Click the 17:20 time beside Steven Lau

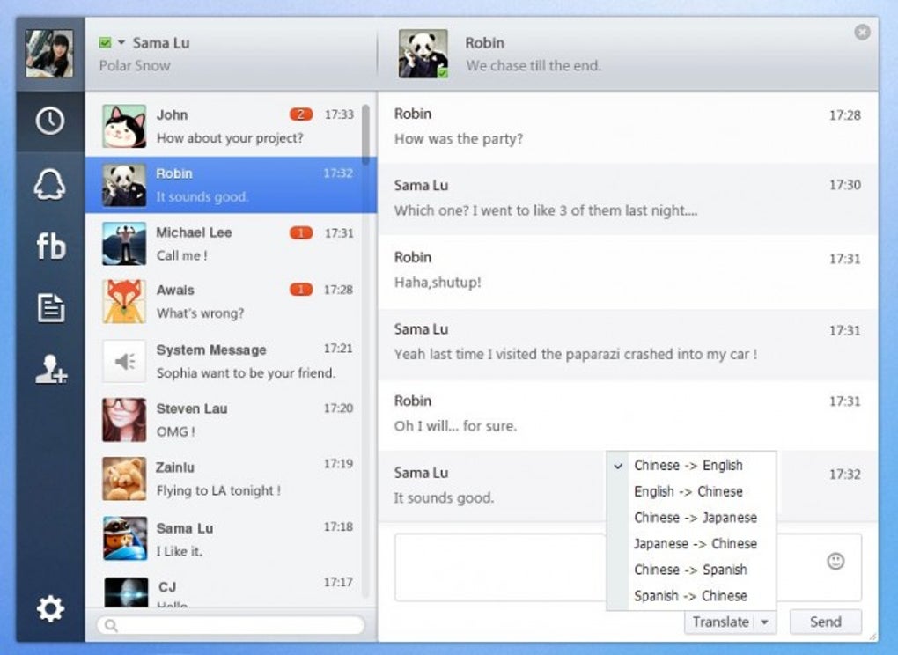point(338,408)
